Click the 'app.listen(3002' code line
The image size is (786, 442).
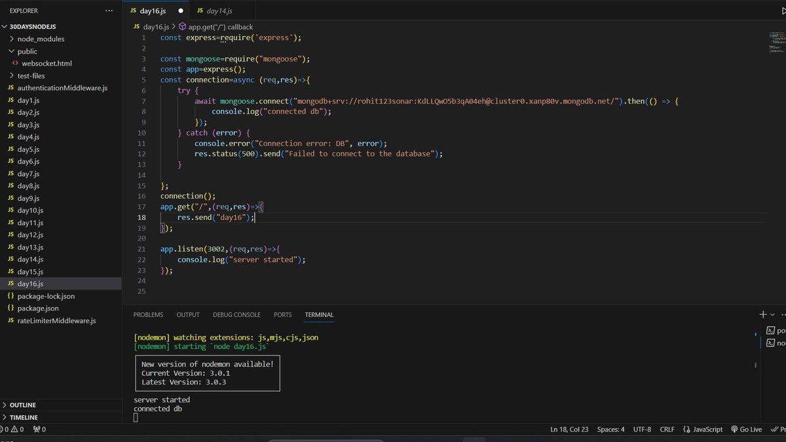pyautogui.click(x=220, y=249)
